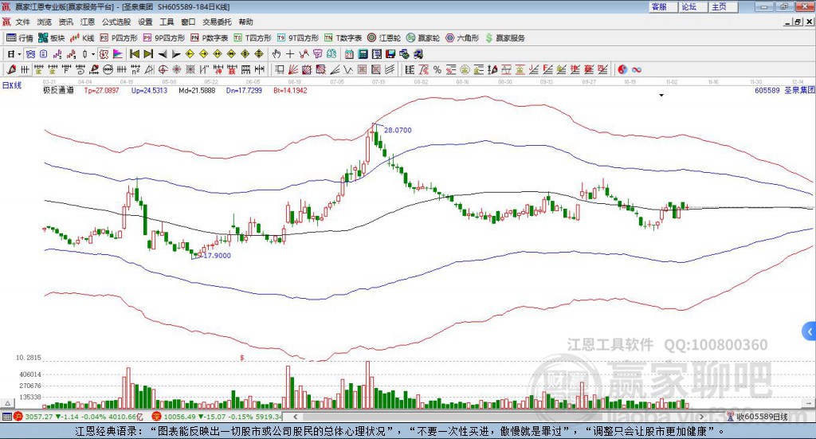Select the circular target crosshair tool
The width and height of the screenshot is (816, 439).
(x=163, y=69)
